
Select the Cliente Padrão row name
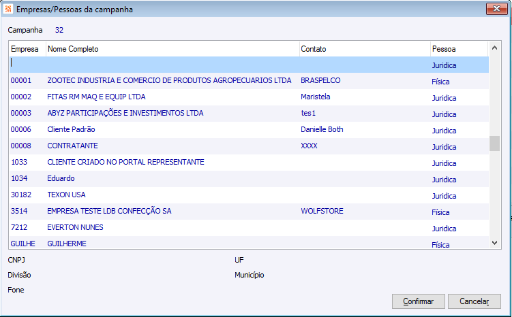pyautogui.click(x=71, y=129)
